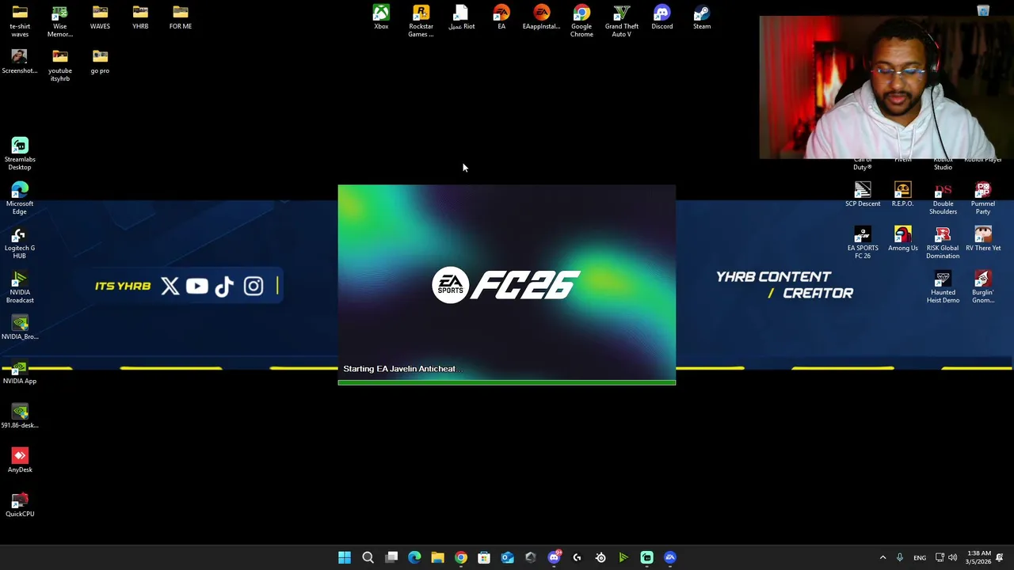
Task: Open network settings tray icon
Action: pyautogui.click(x=940, y=557)
